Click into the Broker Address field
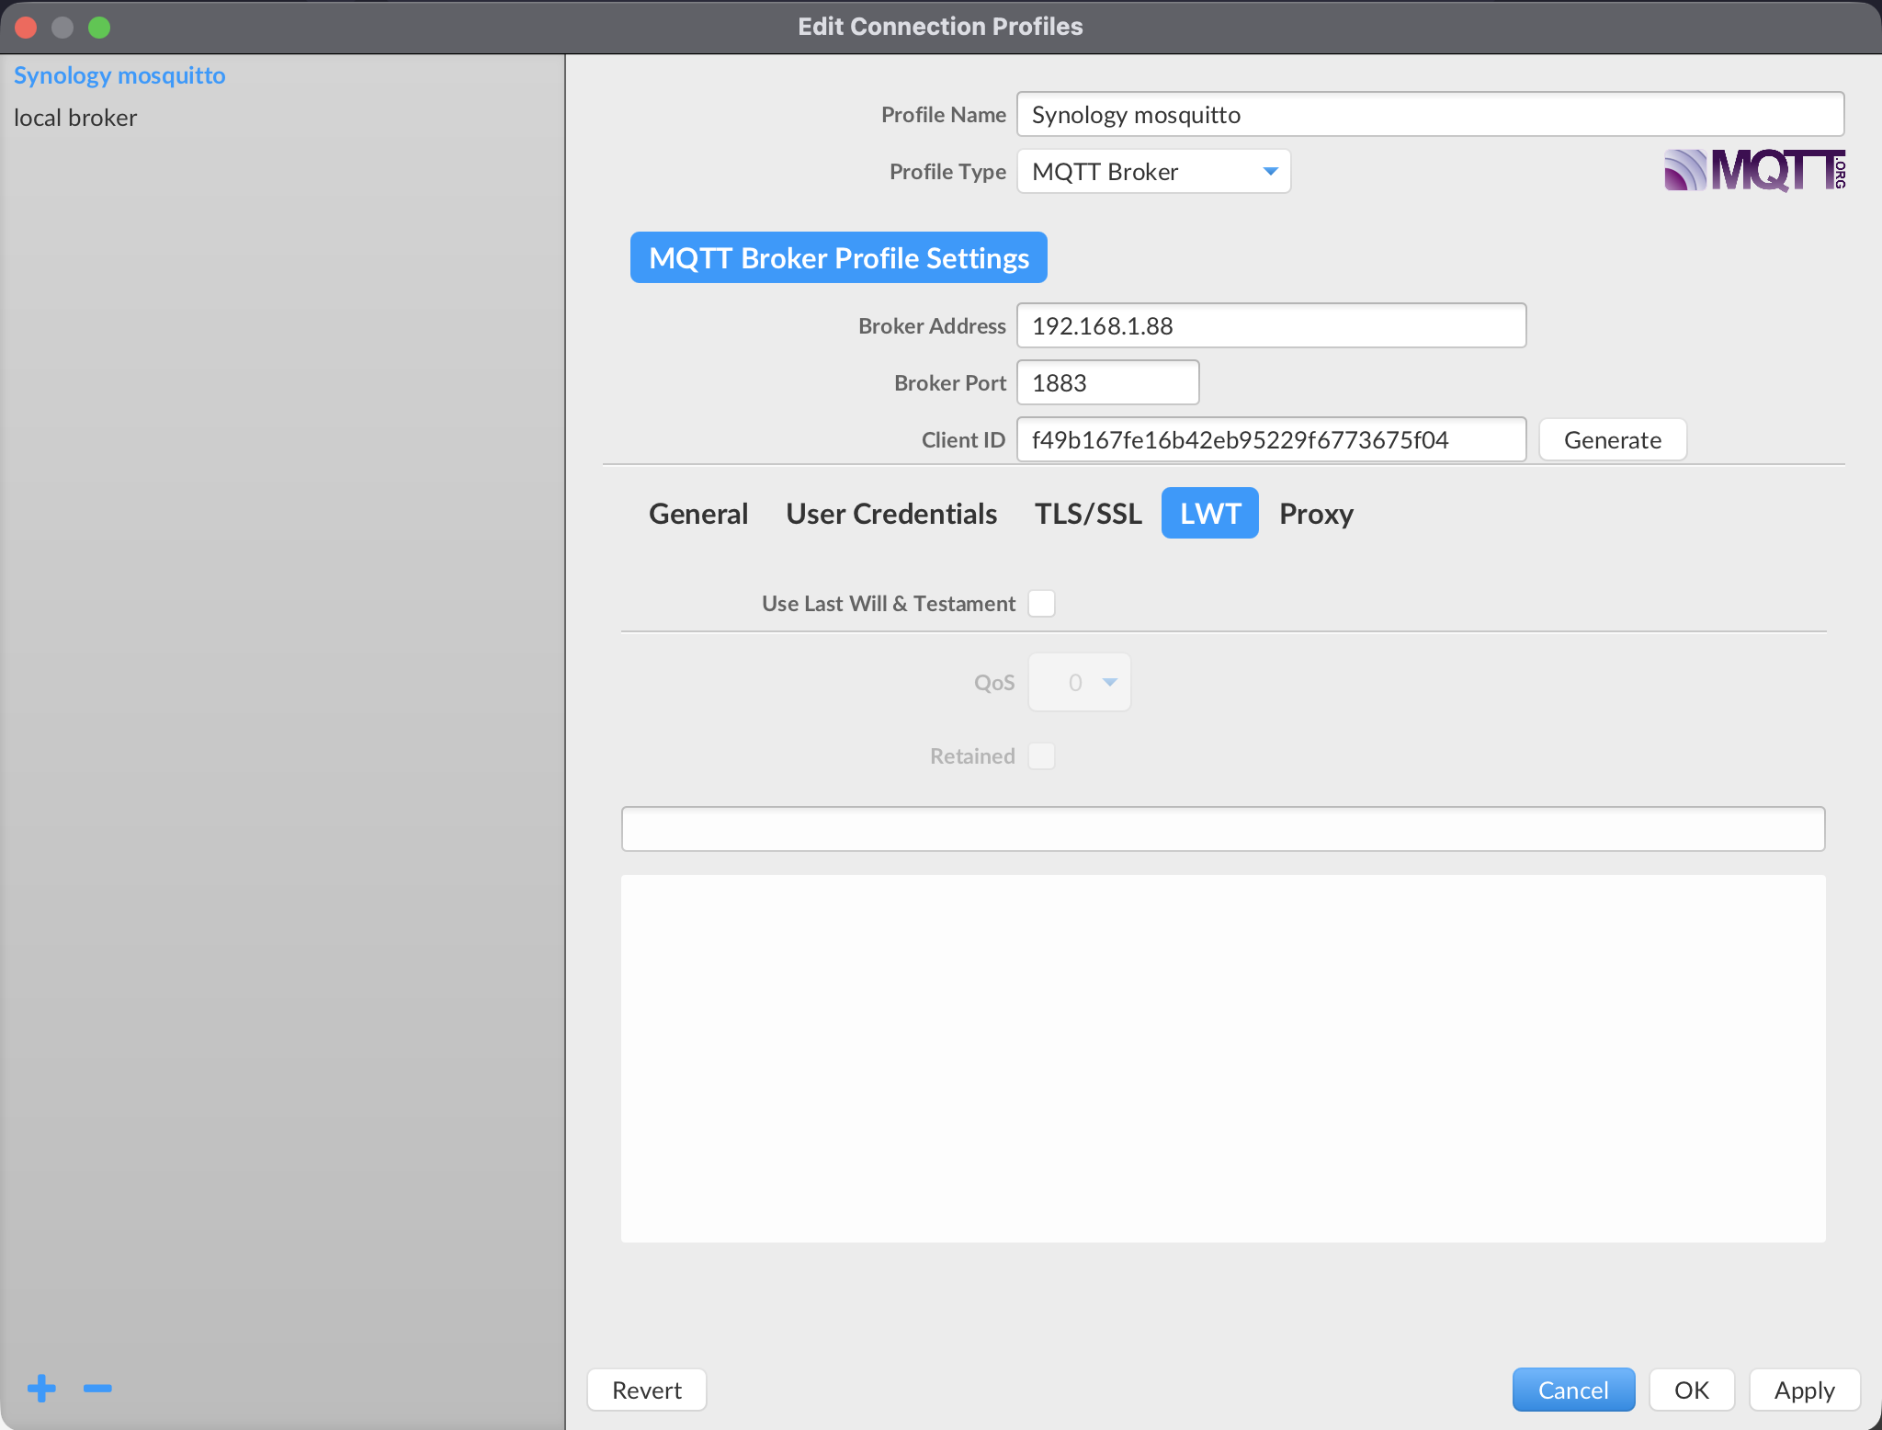This screenshot has height=1430, width=1882. [1272, 326]
